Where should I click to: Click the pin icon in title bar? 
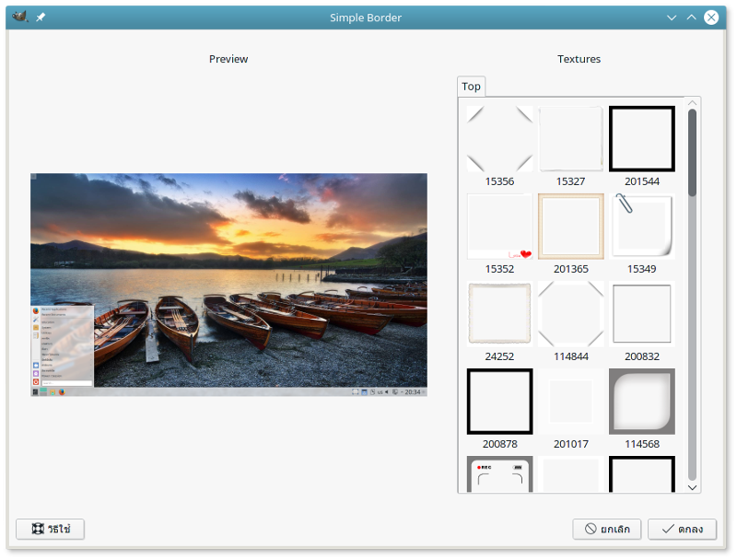point(41,17)
